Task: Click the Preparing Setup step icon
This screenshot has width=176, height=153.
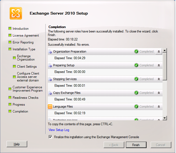Action: pyautogui.click(x=50, y=65)
